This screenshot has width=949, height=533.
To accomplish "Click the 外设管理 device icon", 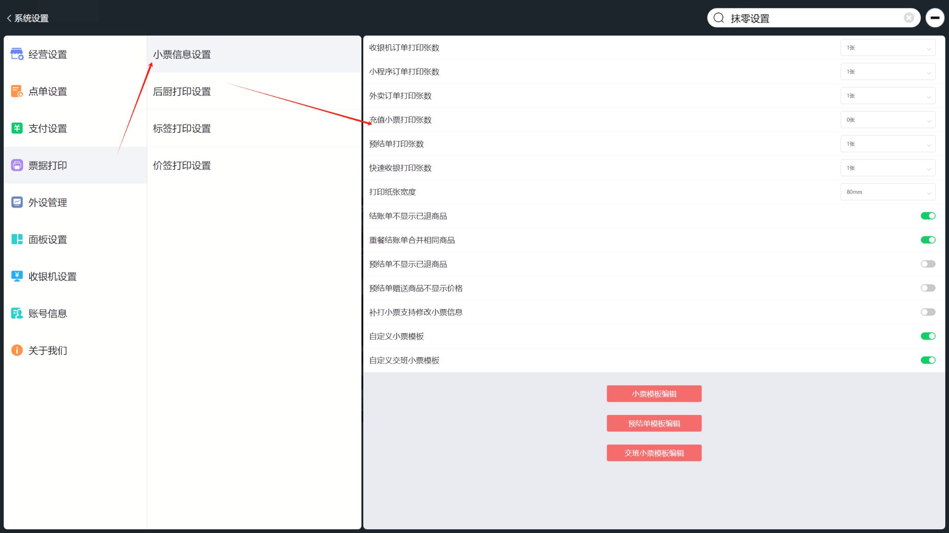I will point(17,202).
